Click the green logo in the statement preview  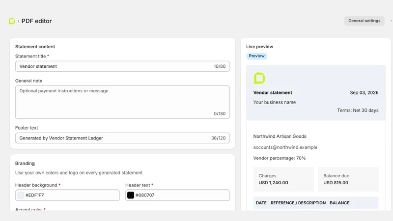pyautogui.click(x=259, y=78)
